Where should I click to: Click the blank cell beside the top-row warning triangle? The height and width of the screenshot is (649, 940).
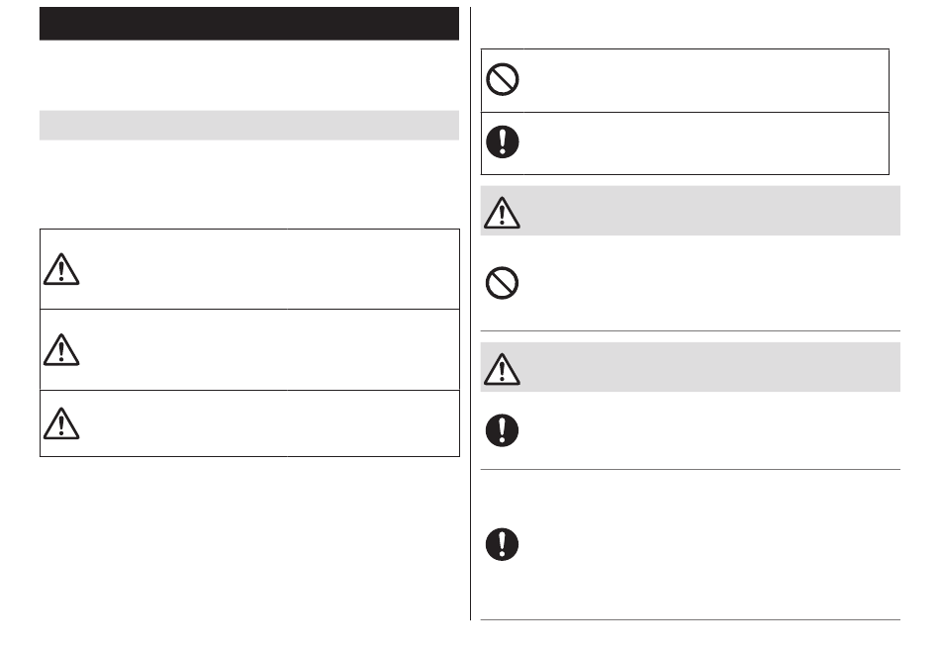pyautogui.click(x=271, y=269)
